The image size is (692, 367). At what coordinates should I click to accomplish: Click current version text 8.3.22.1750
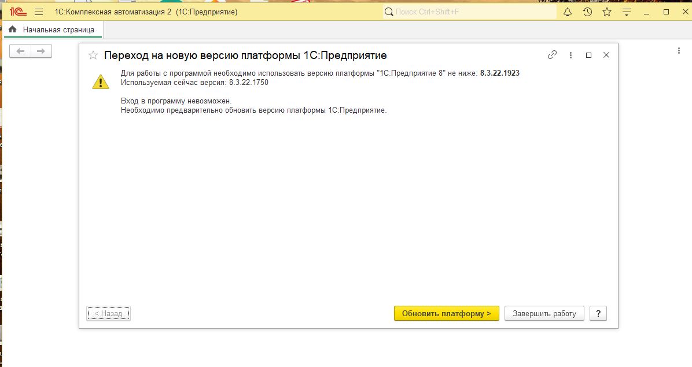(248, 83)
